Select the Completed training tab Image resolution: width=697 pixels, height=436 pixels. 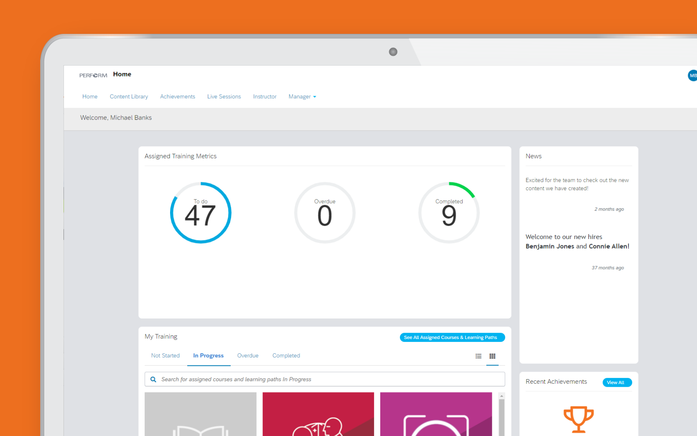[x=286, y=356]
